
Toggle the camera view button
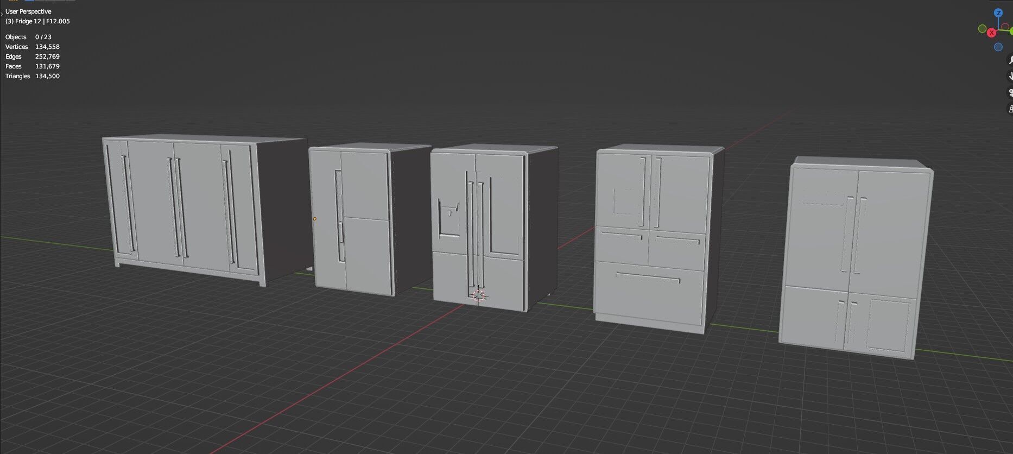tap(1010, 92)
